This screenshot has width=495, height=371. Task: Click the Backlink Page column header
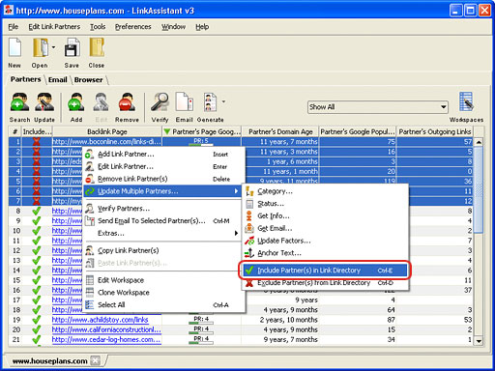[107, 131]
